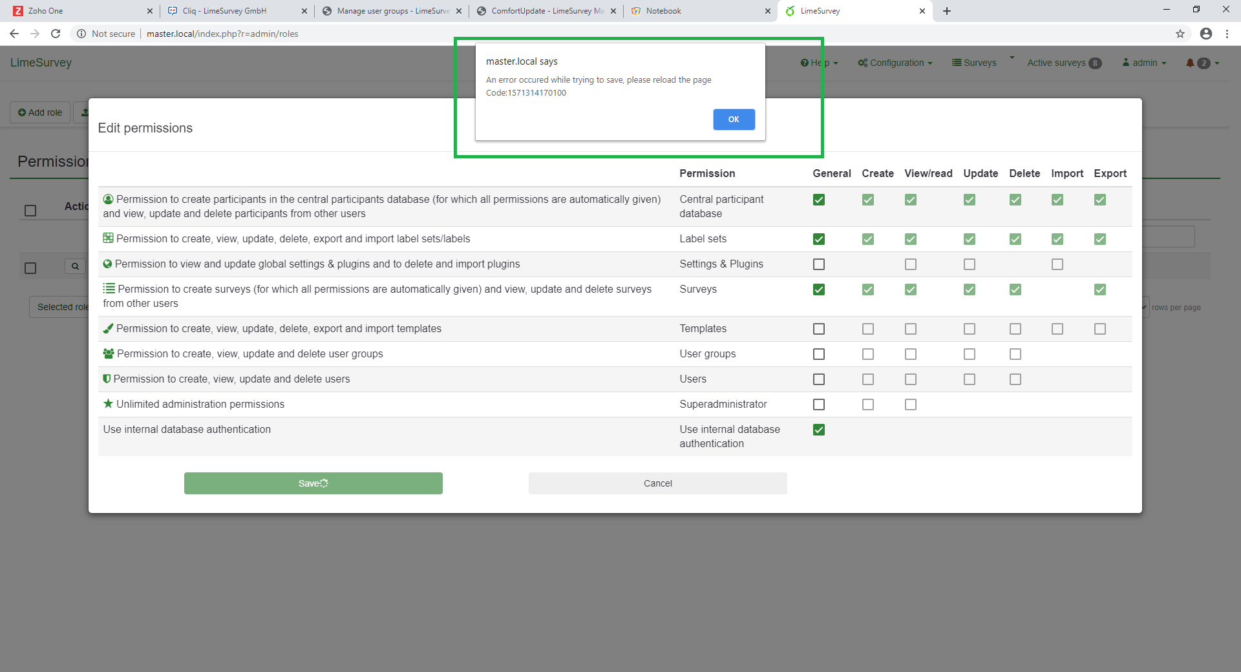1241x672 pixels.
Task: Click the browser reload page icon
Action: [x=56, y=34]
